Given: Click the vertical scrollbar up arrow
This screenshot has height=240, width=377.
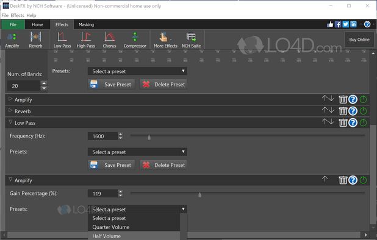Looking at the screenshot, I should click(373, 54).
